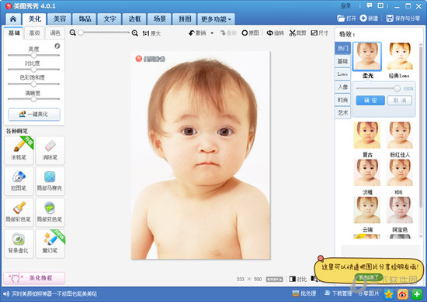Select the 抠图笔 cutout tool
Image resolution: width=427 pixels, height=302 pixels.
(x=19, y=181)
